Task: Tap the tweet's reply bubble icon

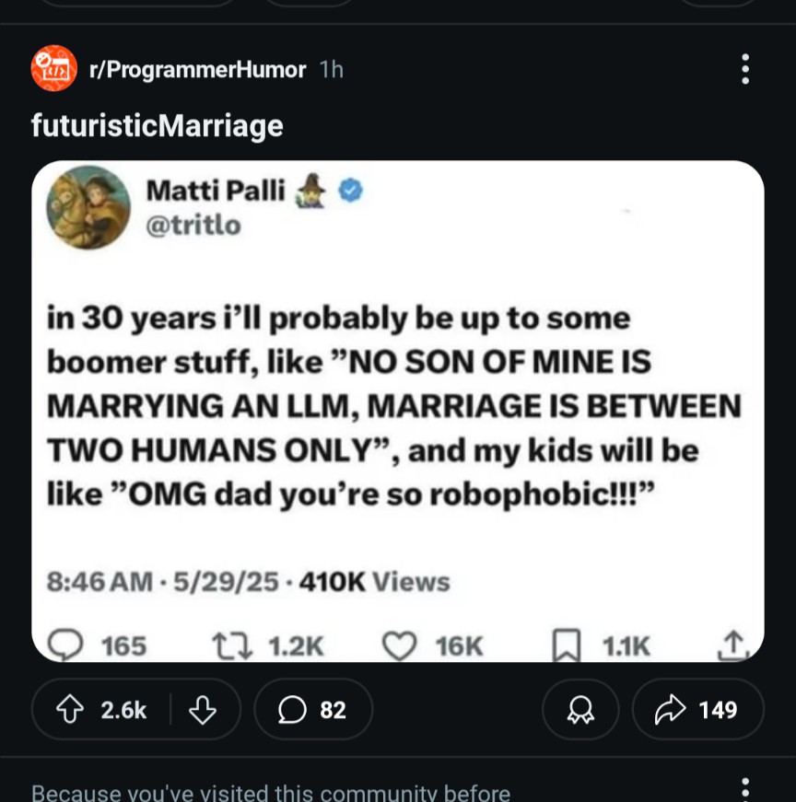Action: [x=65, y=646]
